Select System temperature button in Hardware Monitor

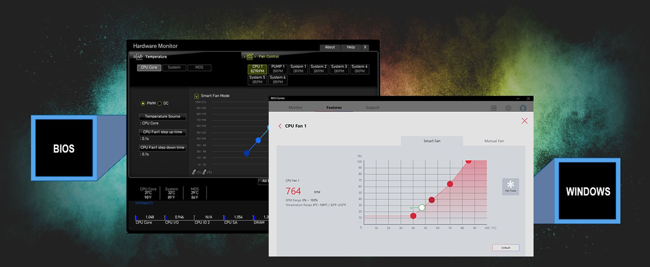pyautogui.click(x=174, y=68)
